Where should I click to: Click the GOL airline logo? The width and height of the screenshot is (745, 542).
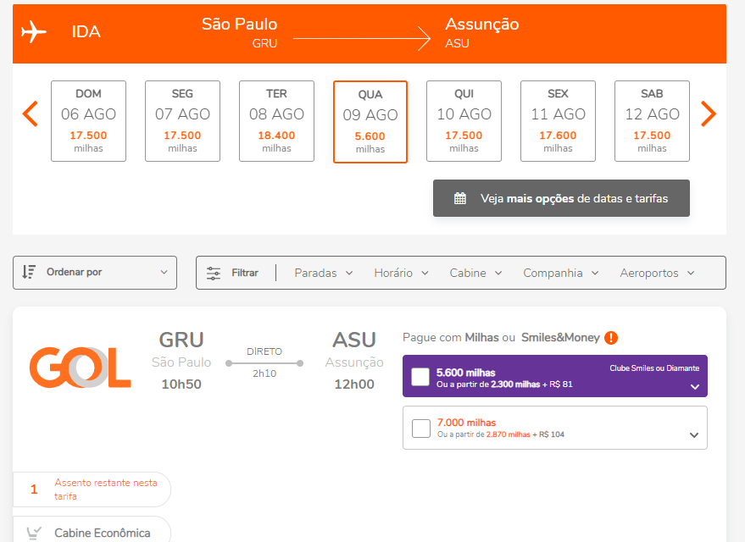[80, 368]
